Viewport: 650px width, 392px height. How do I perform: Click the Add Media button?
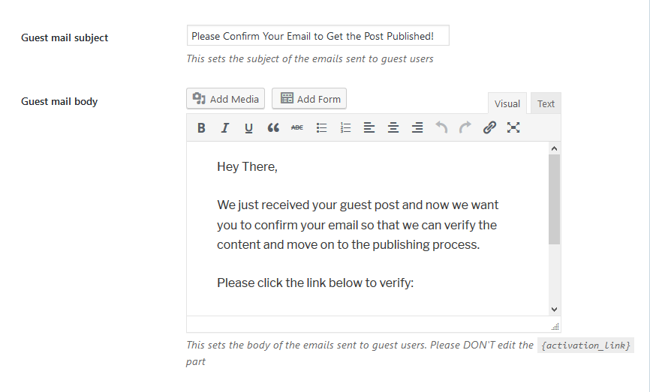coord(225,99)
